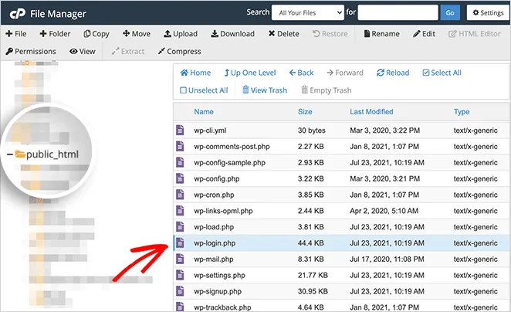The image size is (511, 312).
Task: Click the wp-settings.php file icon
Action: click(180, 275)
